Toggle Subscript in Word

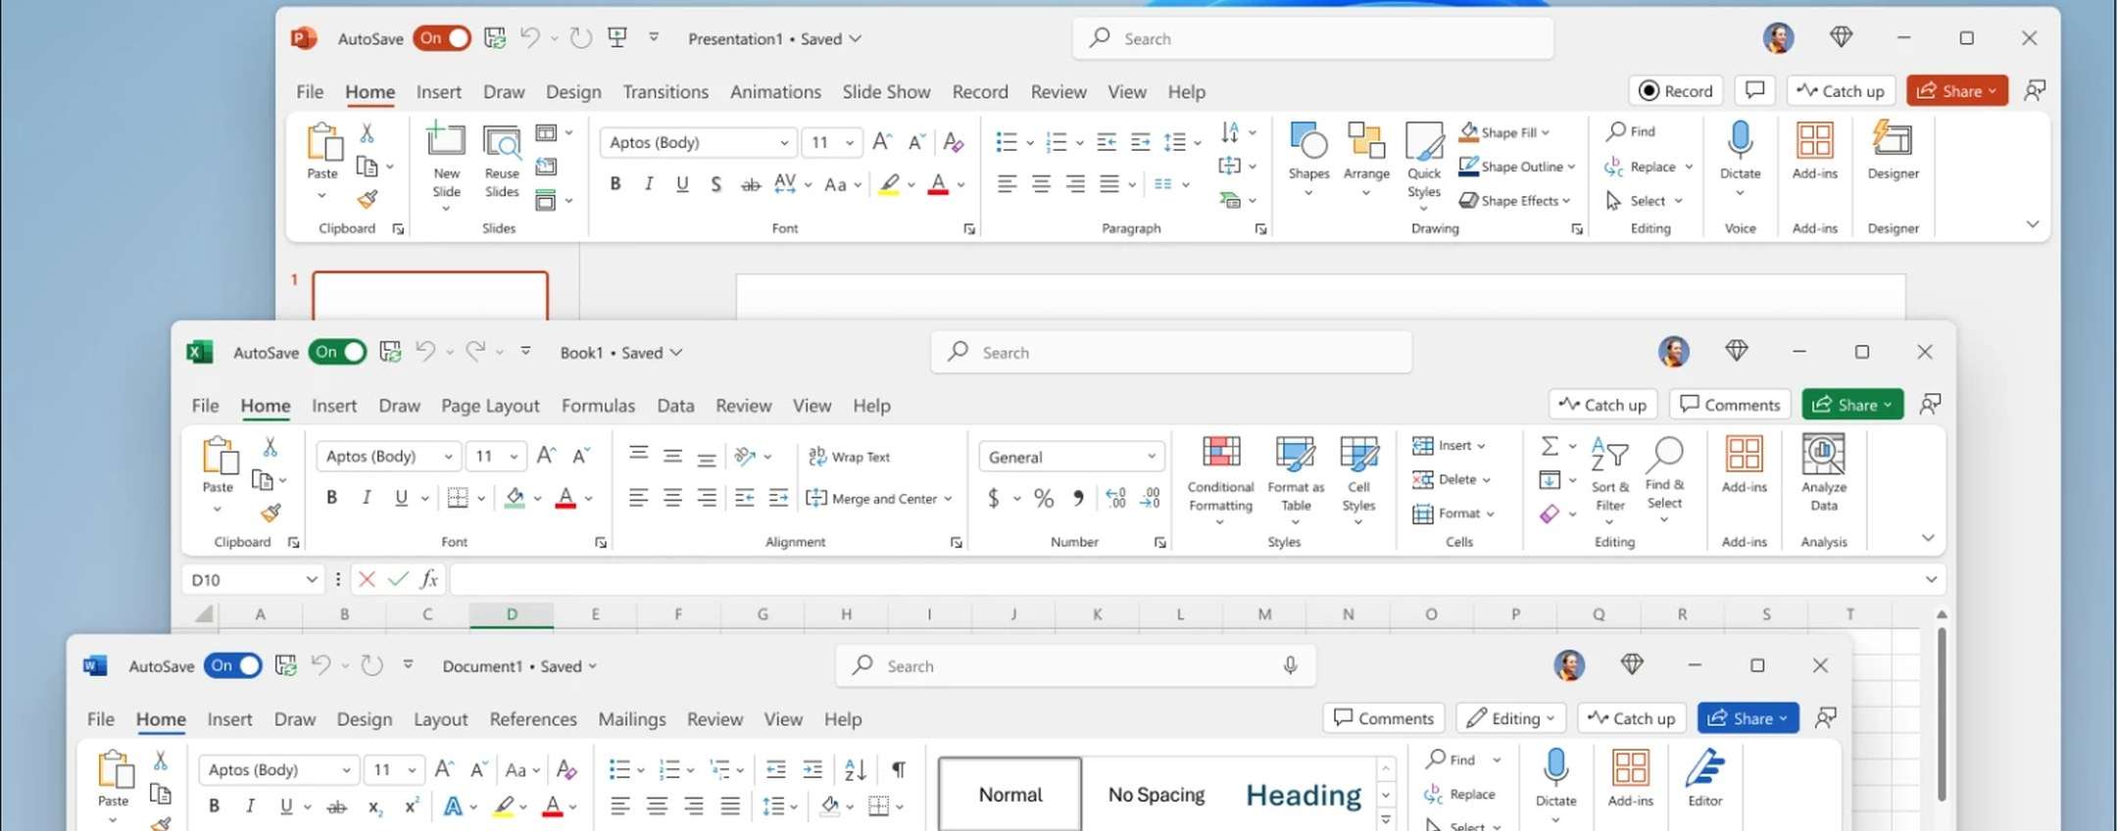[x=374, y=807]
